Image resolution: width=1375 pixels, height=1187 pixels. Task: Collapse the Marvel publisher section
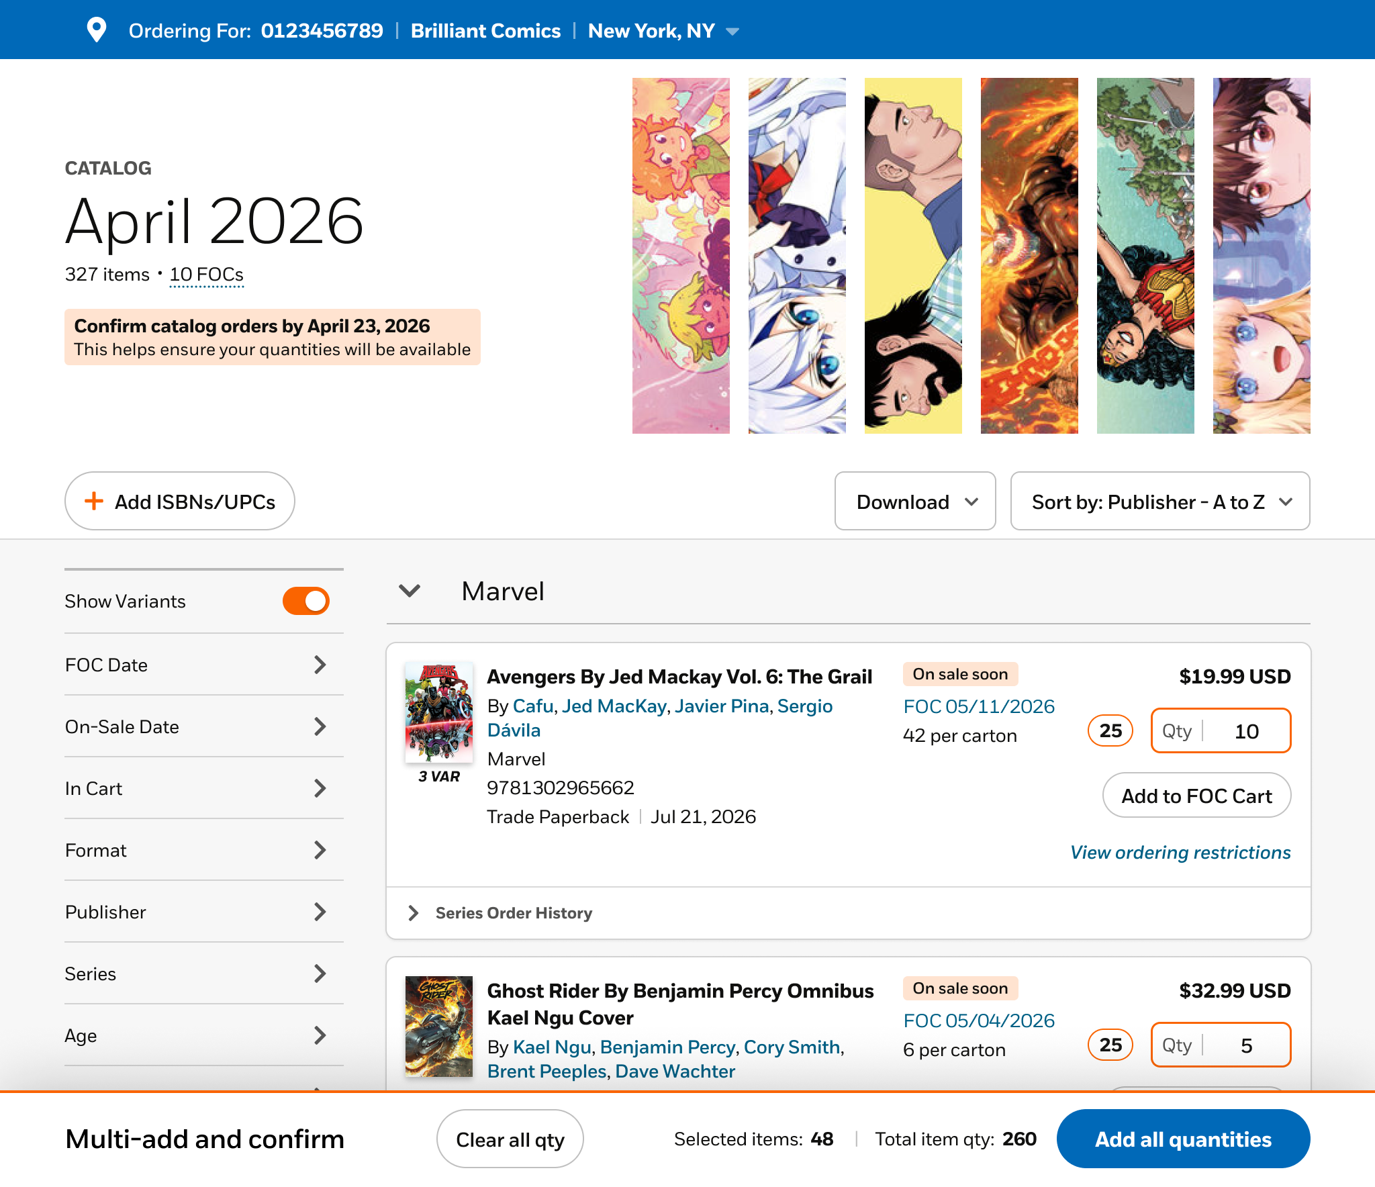click(x=410, y=591)
